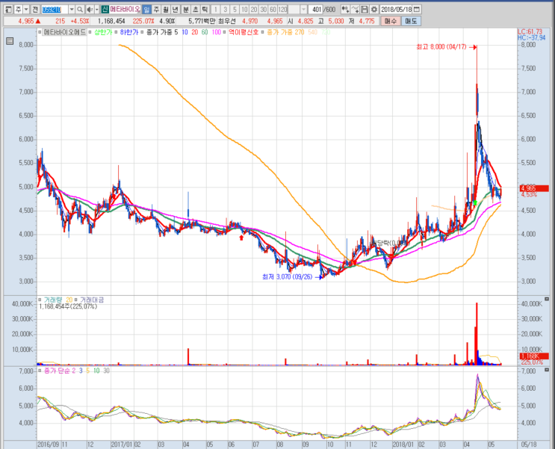Click the add candle indicator icon
Image resolution: width=555 pixels, height=449 pixels.
coord(345,10)
